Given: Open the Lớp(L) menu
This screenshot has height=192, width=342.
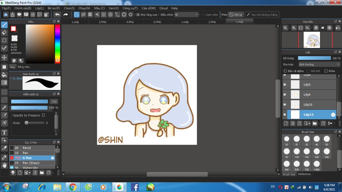Looking at the screenshot, I should pyautogui.click(x=39, y=8).
